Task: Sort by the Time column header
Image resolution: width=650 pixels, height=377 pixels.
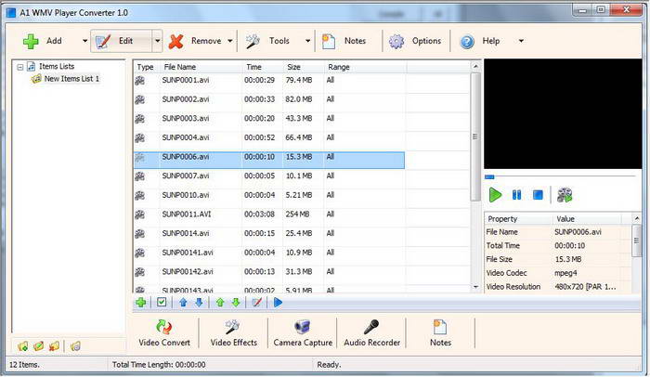Action: tap(263, 67)
